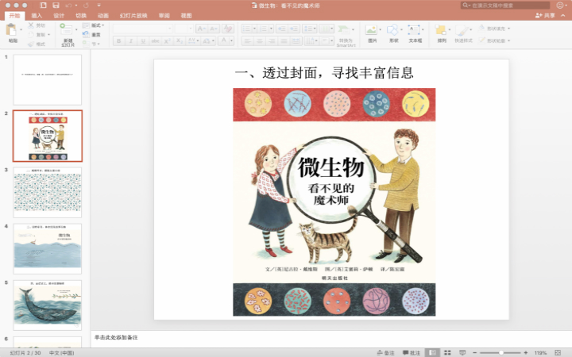This screenshot has height=357, width=572.
Task: Toggle Bold formatting
Action: click(x=118, y=40)
